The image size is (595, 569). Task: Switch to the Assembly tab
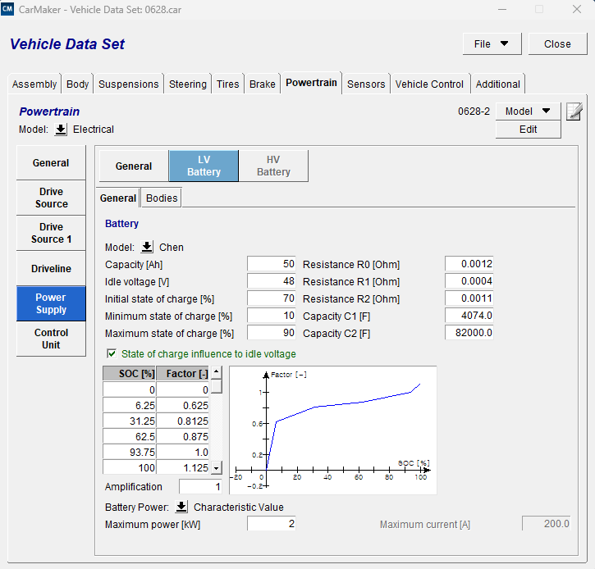(x=34, y=84)
